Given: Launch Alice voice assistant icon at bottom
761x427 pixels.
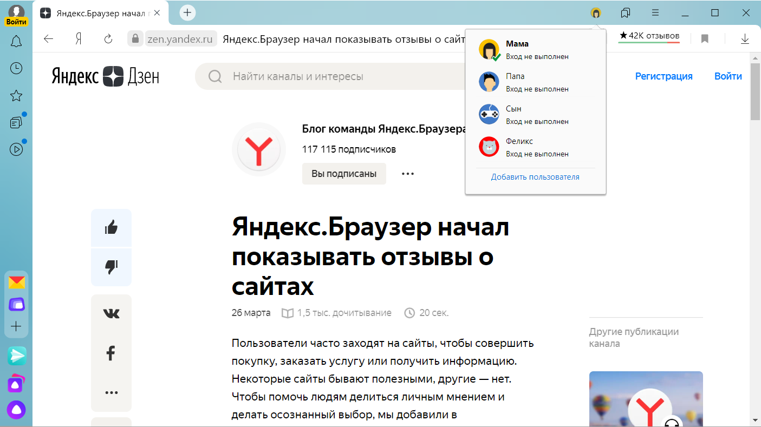Looking at the screenshot, I should pos(16,410).
